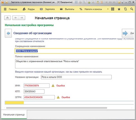
Task: Click the Название организации label
Action: pyautogui.click(x=27, y=77)
